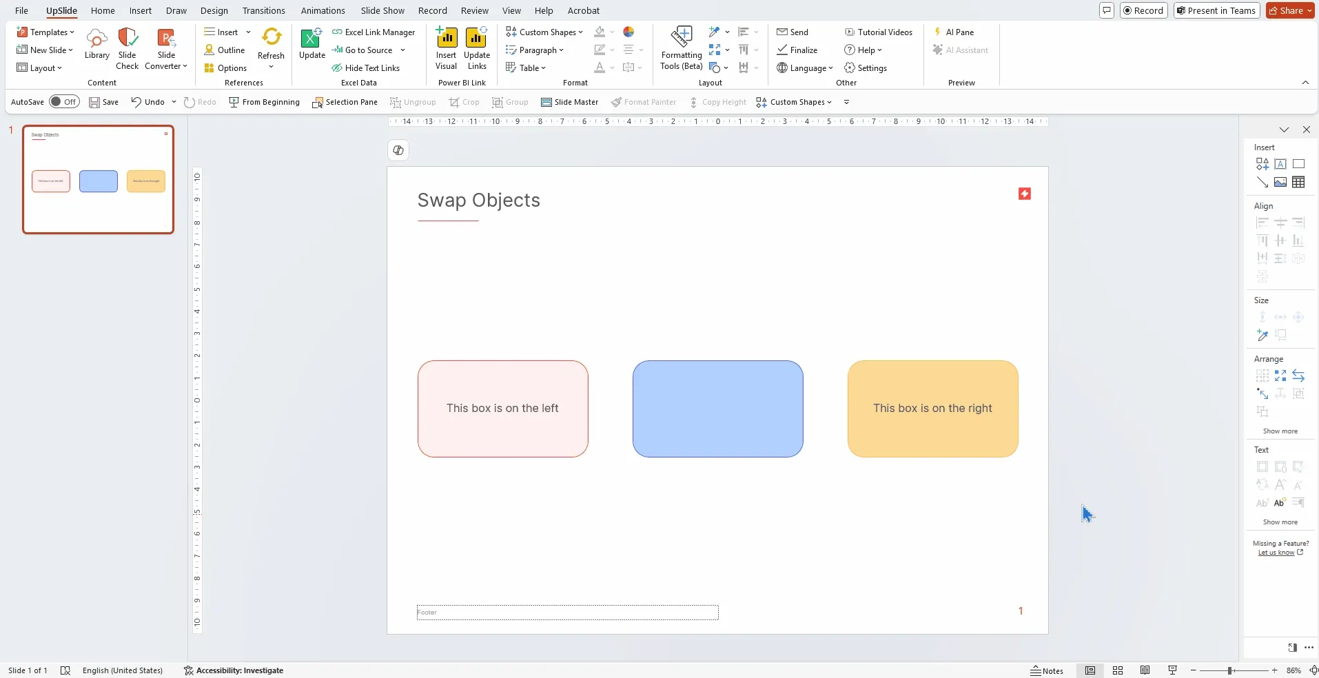Insert a rectangle from side pane

[x=1298, y=164]
